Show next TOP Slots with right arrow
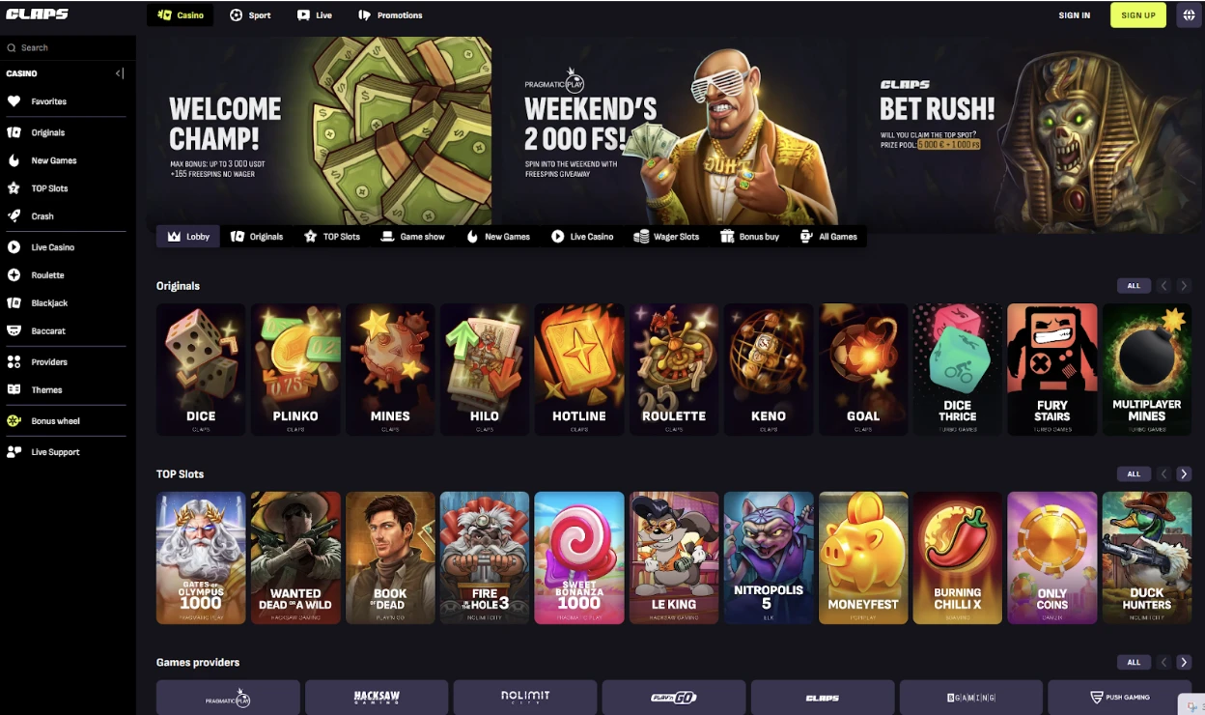The width and height of the screenshot is (1205, 715). click(1184, 474)
